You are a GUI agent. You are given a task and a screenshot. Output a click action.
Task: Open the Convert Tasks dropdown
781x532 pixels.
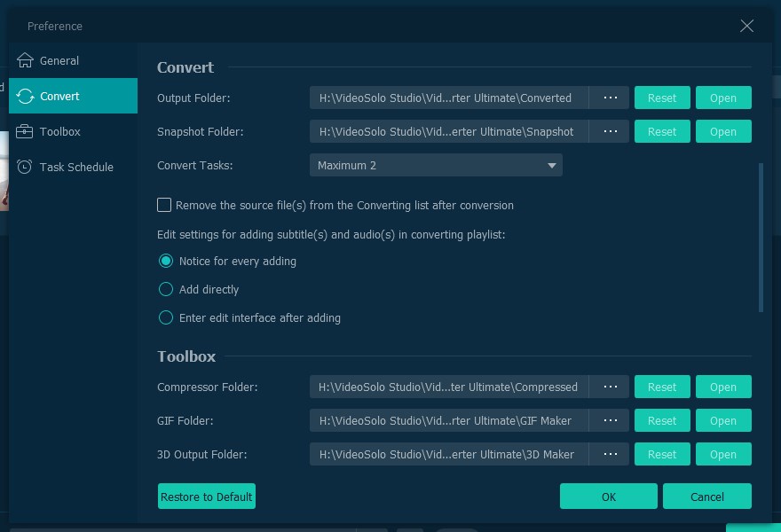(435, 165)
